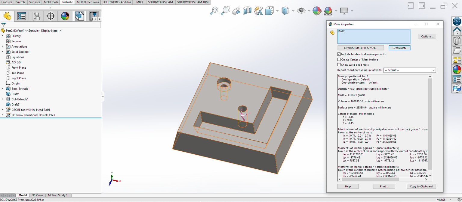This screenshot has width=462, height=202.
Task: Expand CBORE for M5 Hex Head Bolt1
Action: tap(2, 110)
